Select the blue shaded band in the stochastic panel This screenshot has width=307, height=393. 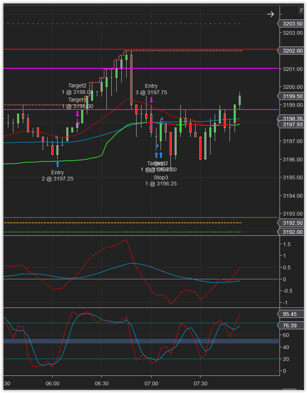141,341
